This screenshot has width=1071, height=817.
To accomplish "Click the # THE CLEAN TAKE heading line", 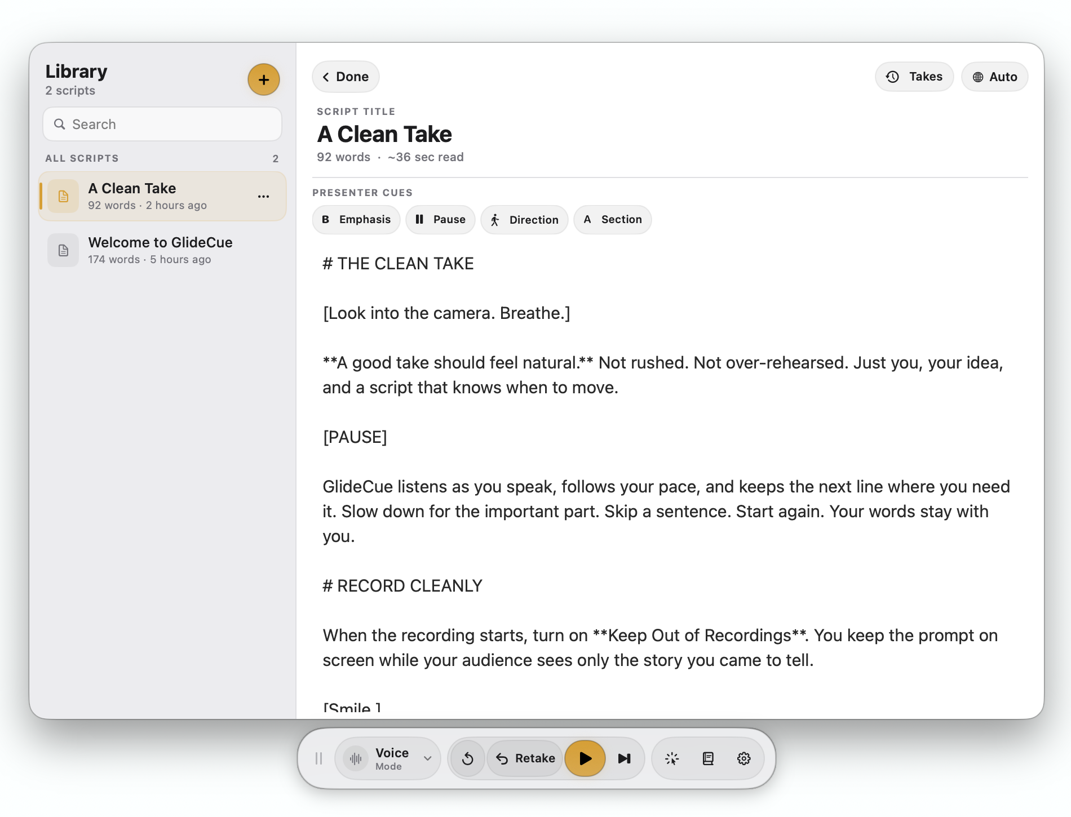I will click(x=398, y=264).
